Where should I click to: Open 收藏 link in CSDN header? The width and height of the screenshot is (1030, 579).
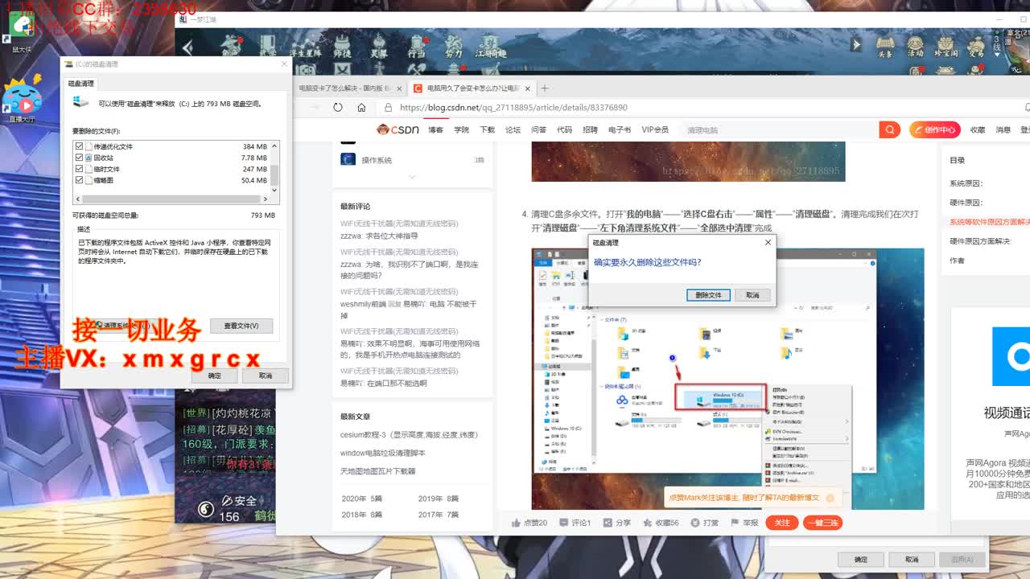(977, 129)
